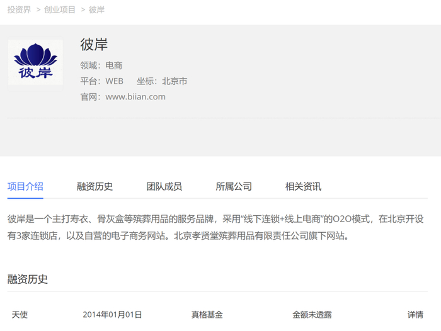Select the 坐标: 北京市 text
Image resolution: width=441 pixels, height=331 pixels.
point(162,81)
